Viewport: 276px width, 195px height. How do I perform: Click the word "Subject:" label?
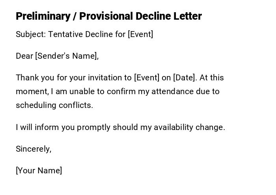(x=30, y=34)
